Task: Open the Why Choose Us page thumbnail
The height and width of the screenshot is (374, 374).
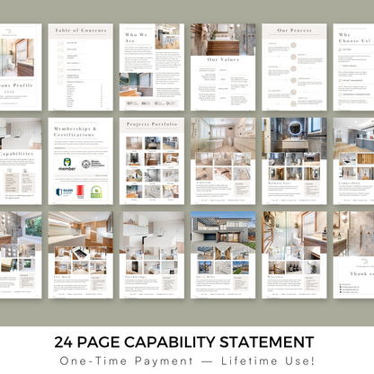Action: pyautogui.click(x=353, y=67)
